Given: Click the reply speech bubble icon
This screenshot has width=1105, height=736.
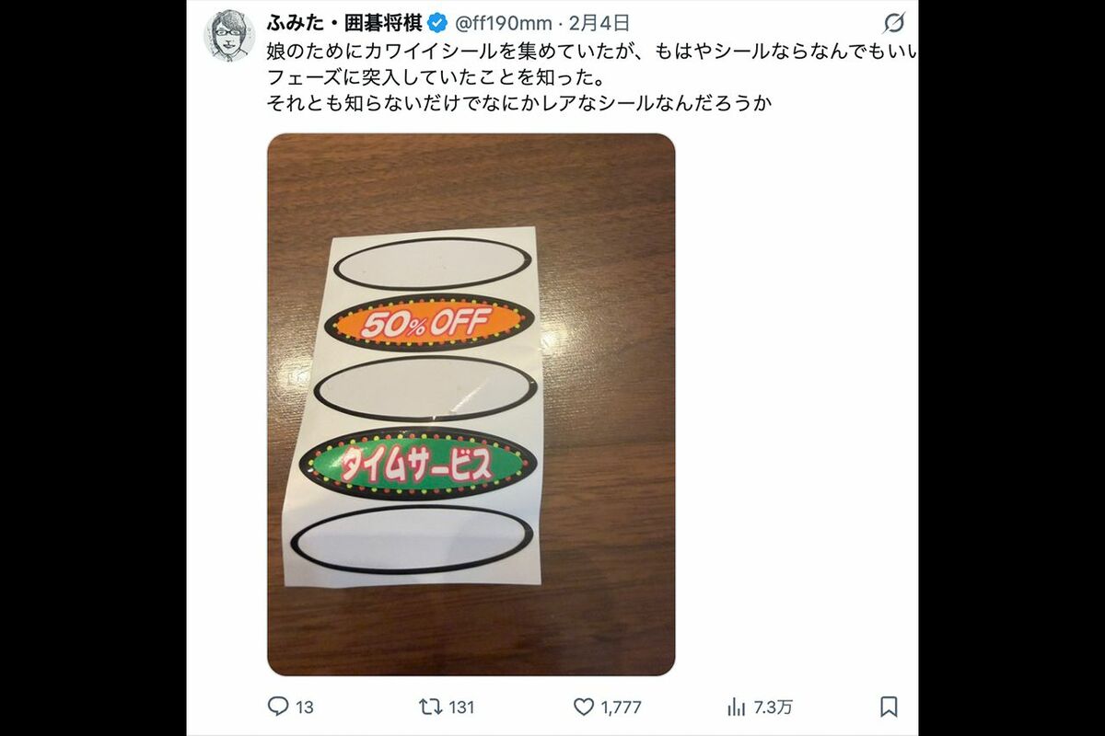Looking at the screenshot, I should 278,707.
